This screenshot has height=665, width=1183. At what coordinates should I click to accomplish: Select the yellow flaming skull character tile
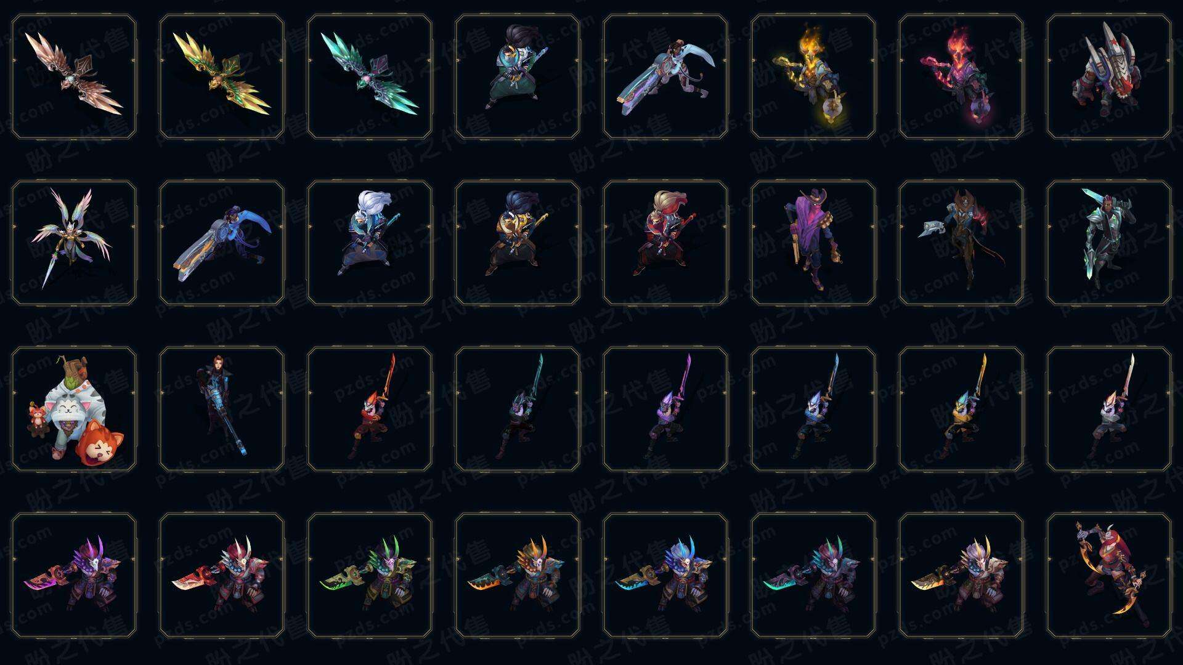(813, 77)
